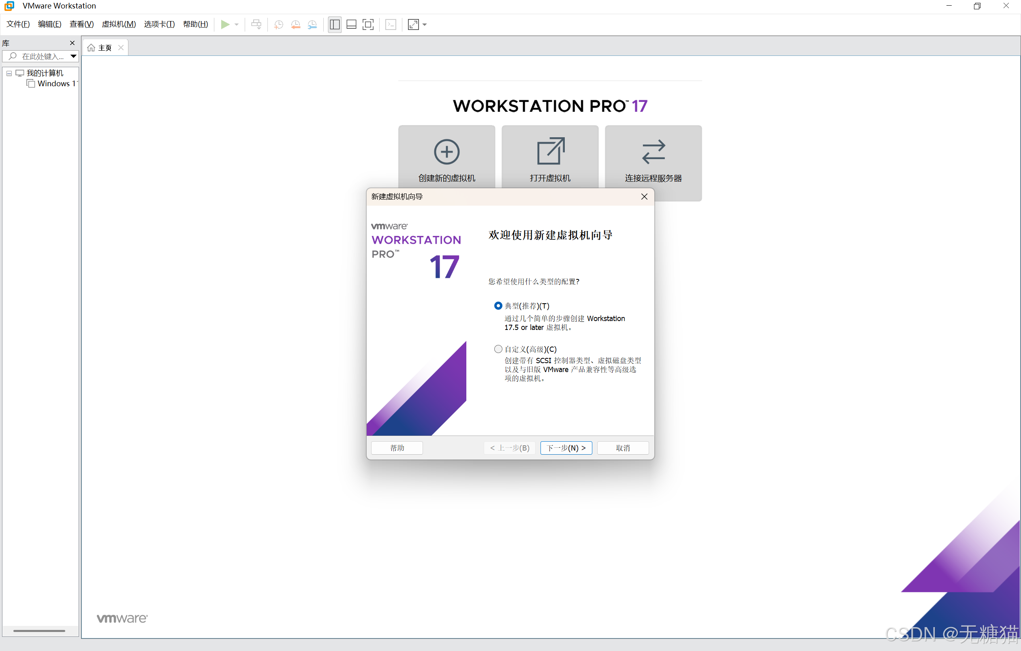
Task: Click the 打开虚拟机 tile icon
Action: pos(550,152)
